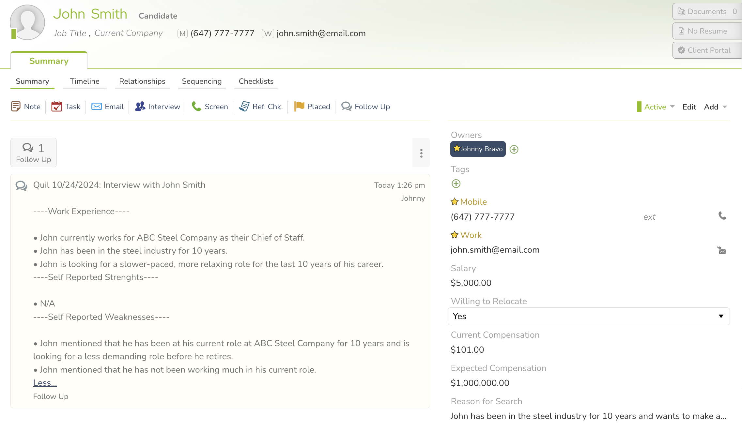Log an Interview activity
This screenshot has height=429, width=742.
click(x=157, y=107)
